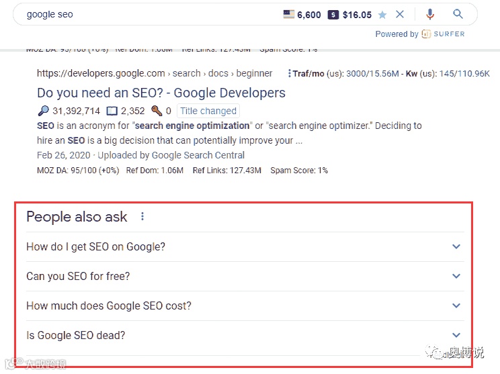Click the word count book icon beside 2,352
Screen dimensions: 500x374
point(112,111)
